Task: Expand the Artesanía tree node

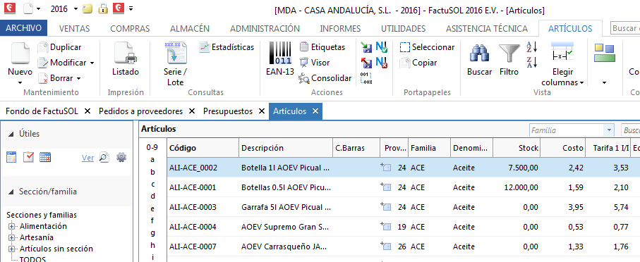Action: [11, 237]
